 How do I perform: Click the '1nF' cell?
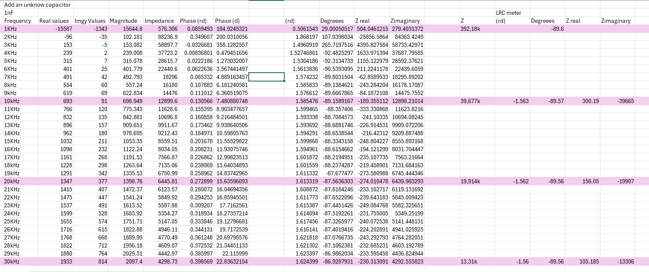[x=9, y=13]
